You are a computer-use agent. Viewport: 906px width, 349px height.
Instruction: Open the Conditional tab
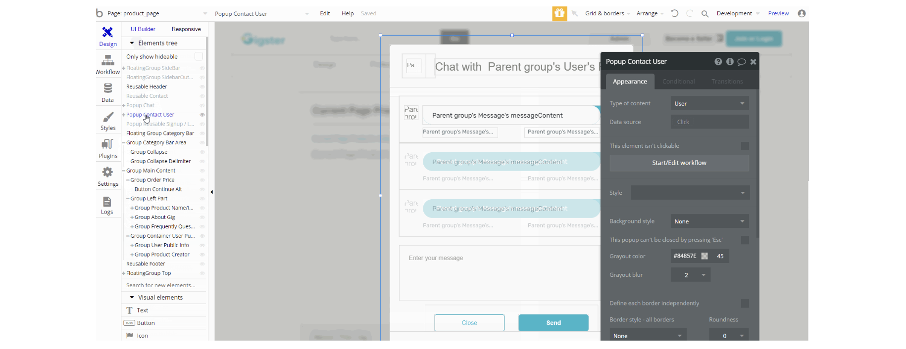coord(678,82)
